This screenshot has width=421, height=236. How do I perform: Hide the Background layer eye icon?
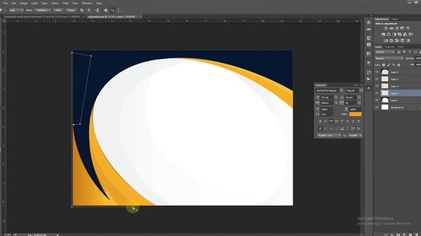click(x=377, y=108)
